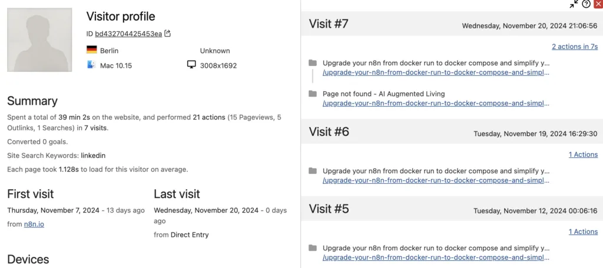Open the Page not found URL link
Viewport: 603px width, 268px height.
(436, 104)
